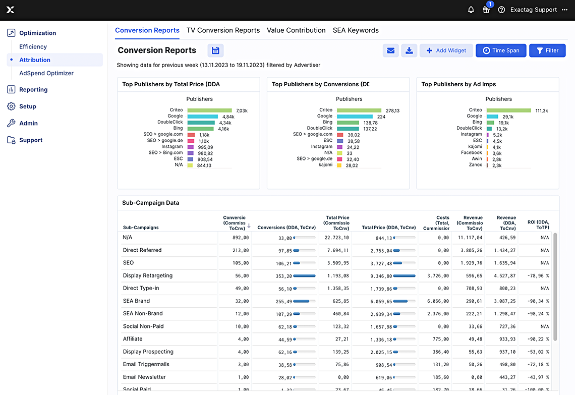
Task: Expand the three-dot menu next to Exactag Support
Action: pyautogui.click(x=564, y=10)
